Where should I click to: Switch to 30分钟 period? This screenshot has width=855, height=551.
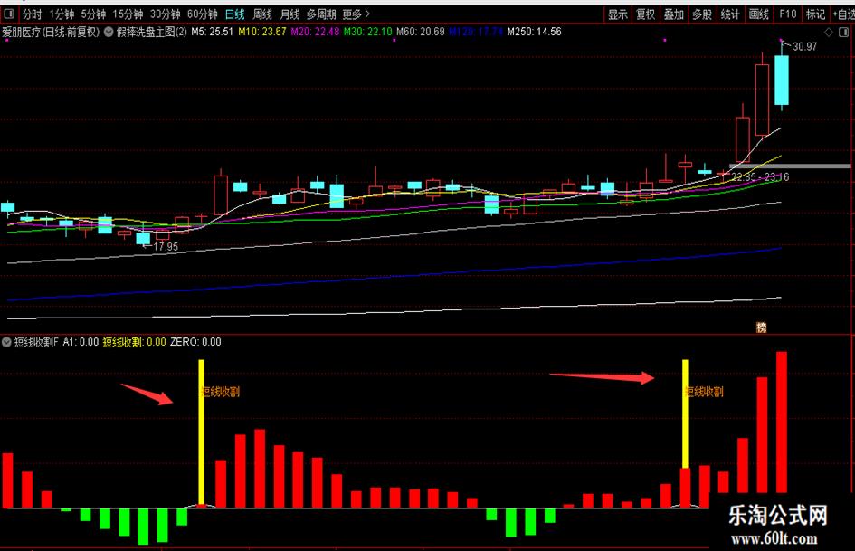pyautogui.click(x=166, y=14)
